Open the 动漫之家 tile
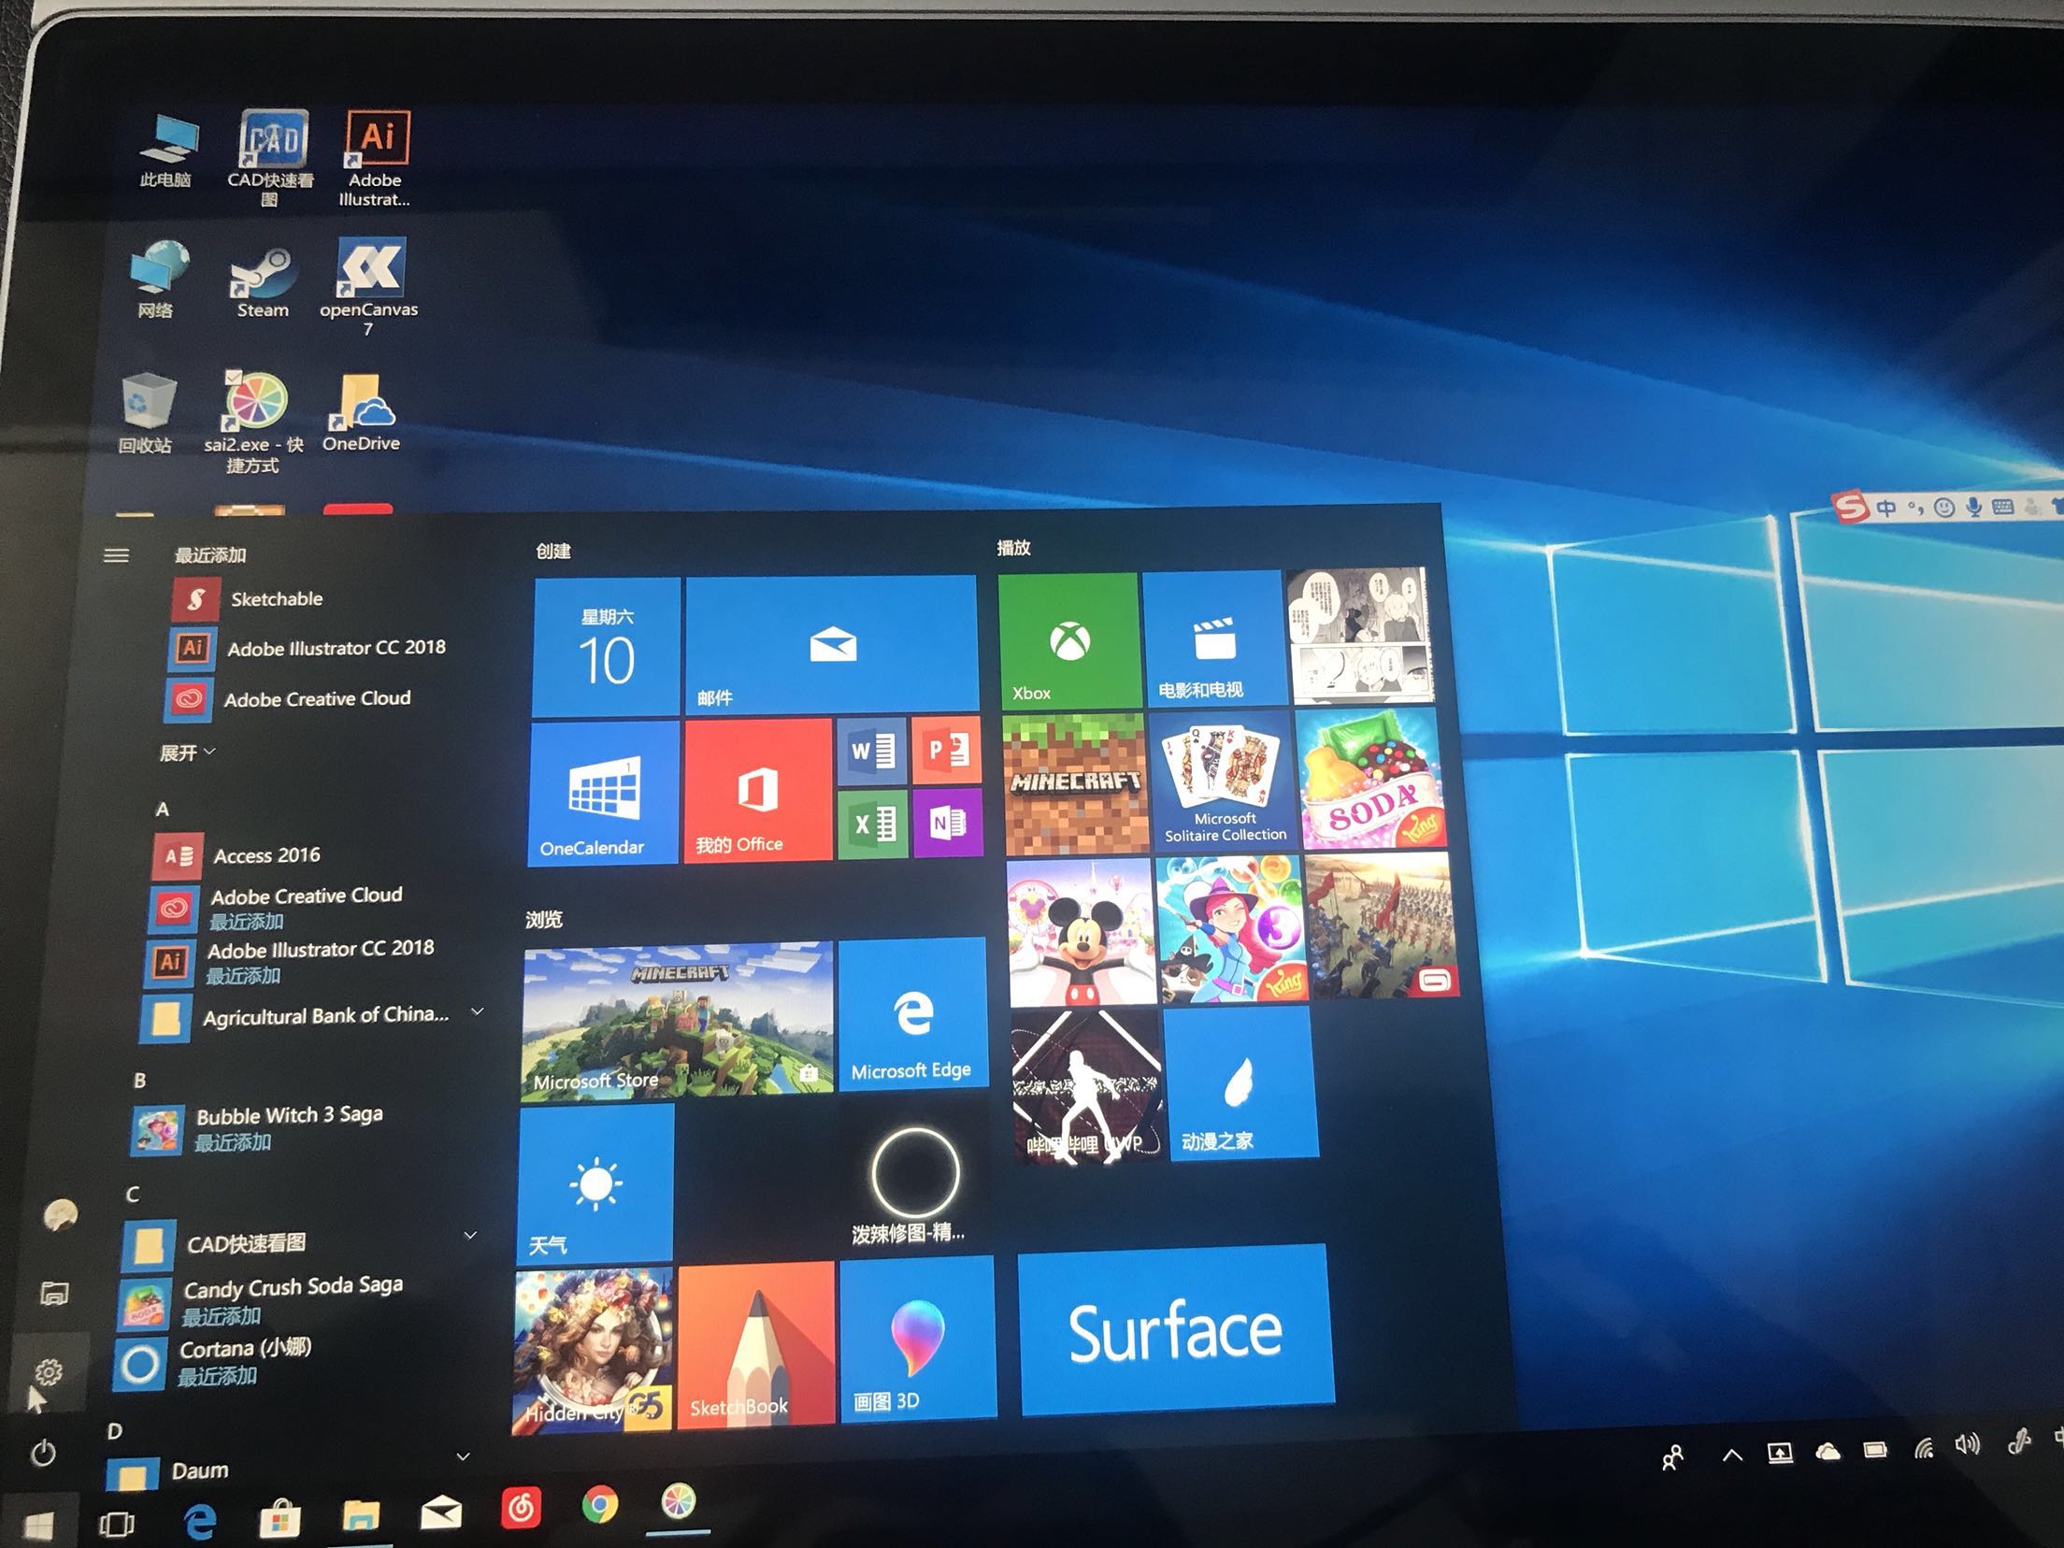2064x1548 pixels. pos(1242,1084)
